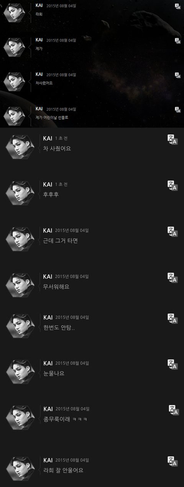Click translate icon for the '제가' message
The width and height of the screenshot is (184, 487).
pyautogui.click(x=177, y=41)
